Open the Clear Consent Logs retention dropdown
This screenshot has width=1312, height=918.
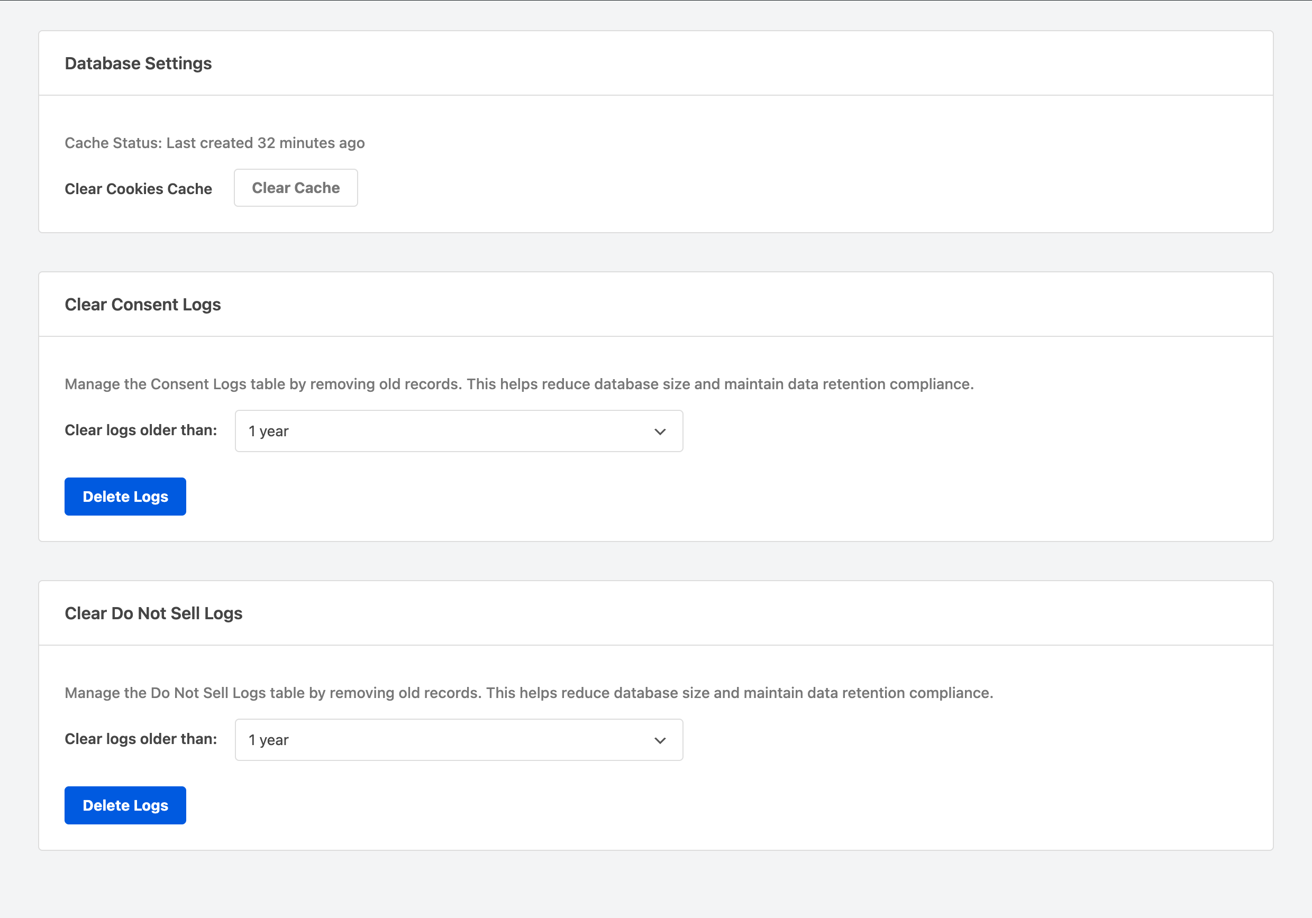click(457, 431)
